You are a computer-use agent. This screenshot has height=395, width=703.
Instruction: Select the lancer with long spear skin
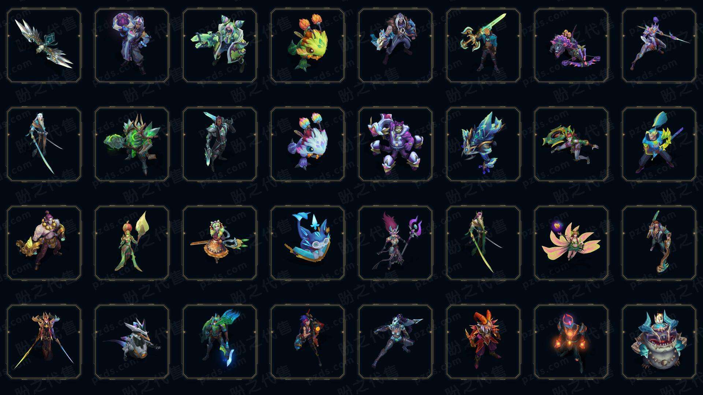[x=659, y=46]
